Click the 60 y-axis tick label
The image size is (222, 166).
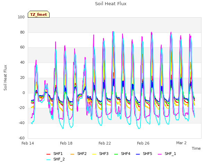[x=22, y=47]
